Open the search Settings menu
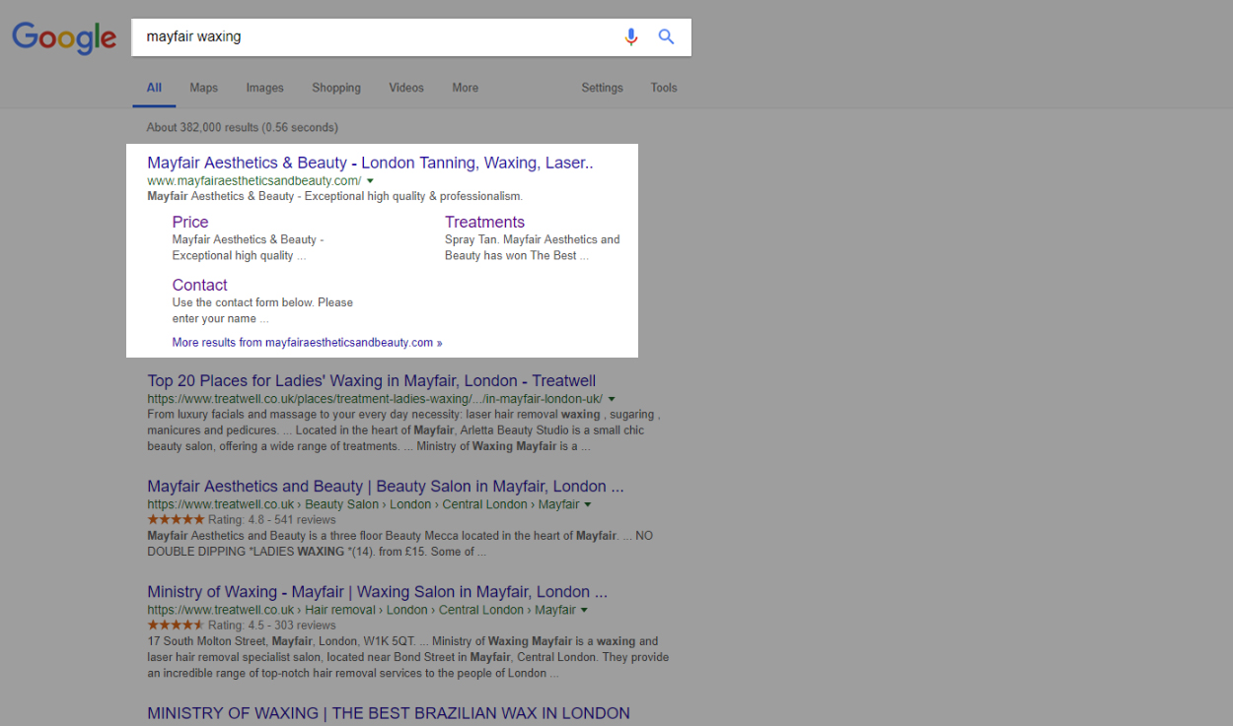The width and height of the screenshot is (1233, 726). pos(602,88)
